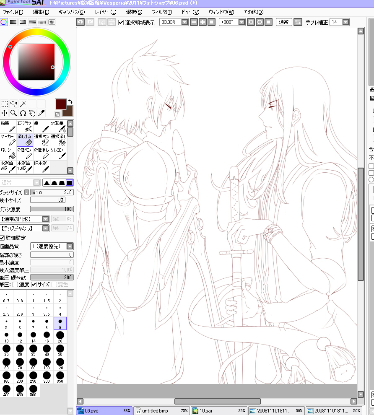Enable pressure 濃度 checkbox
The width and height of the screenshot is (374, 415).
pyautogui.click(x=16, y=285)
